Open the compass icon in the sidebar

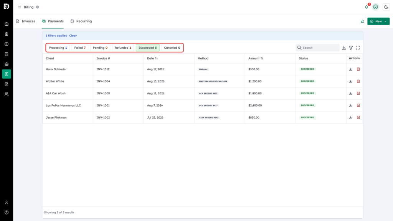7,44
